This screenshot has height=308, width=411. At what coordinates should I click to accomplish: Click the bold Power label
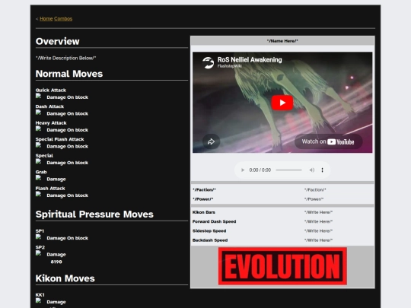pos(203,199)
